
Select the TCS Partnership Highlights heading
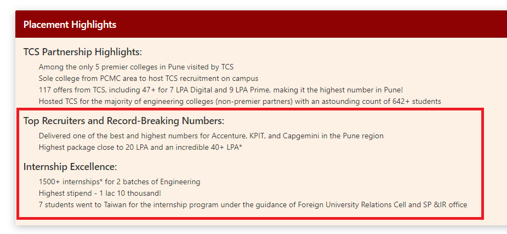83,52
